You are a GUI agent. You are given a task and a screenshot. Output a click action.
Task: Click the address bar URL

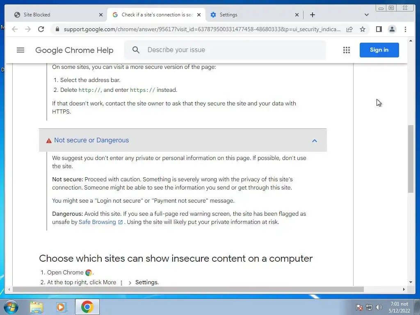pos(202,29)
